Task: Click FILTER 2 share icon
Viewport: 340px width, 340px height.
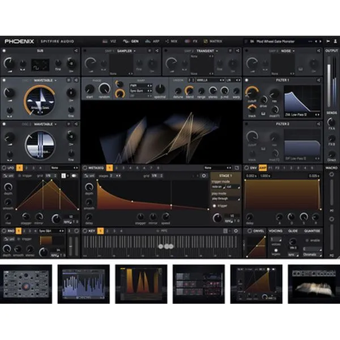Action: point(318,124)
